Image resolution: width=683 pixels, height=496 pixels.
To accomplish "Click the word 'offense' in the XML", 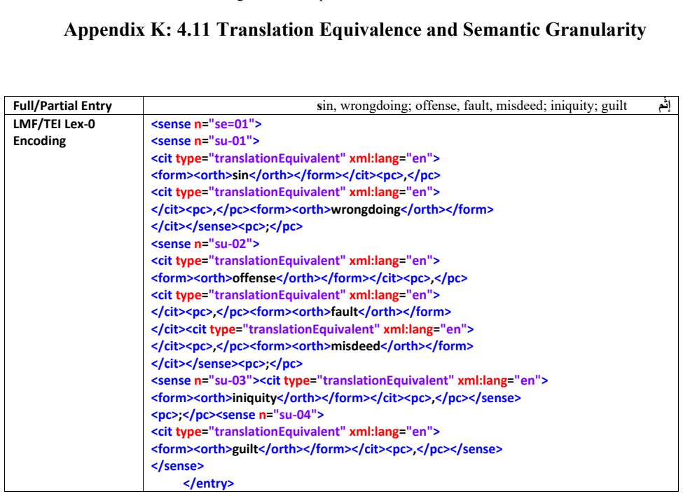I will 254,278.
